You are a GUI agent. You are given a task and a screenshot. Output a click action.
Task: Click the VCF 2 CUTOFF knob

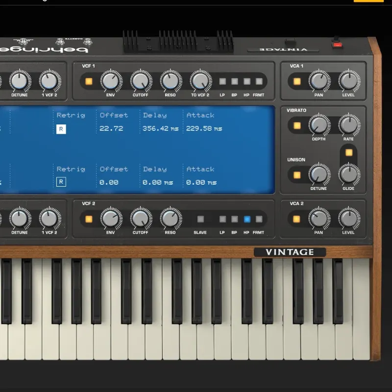(x=141, y=219)
